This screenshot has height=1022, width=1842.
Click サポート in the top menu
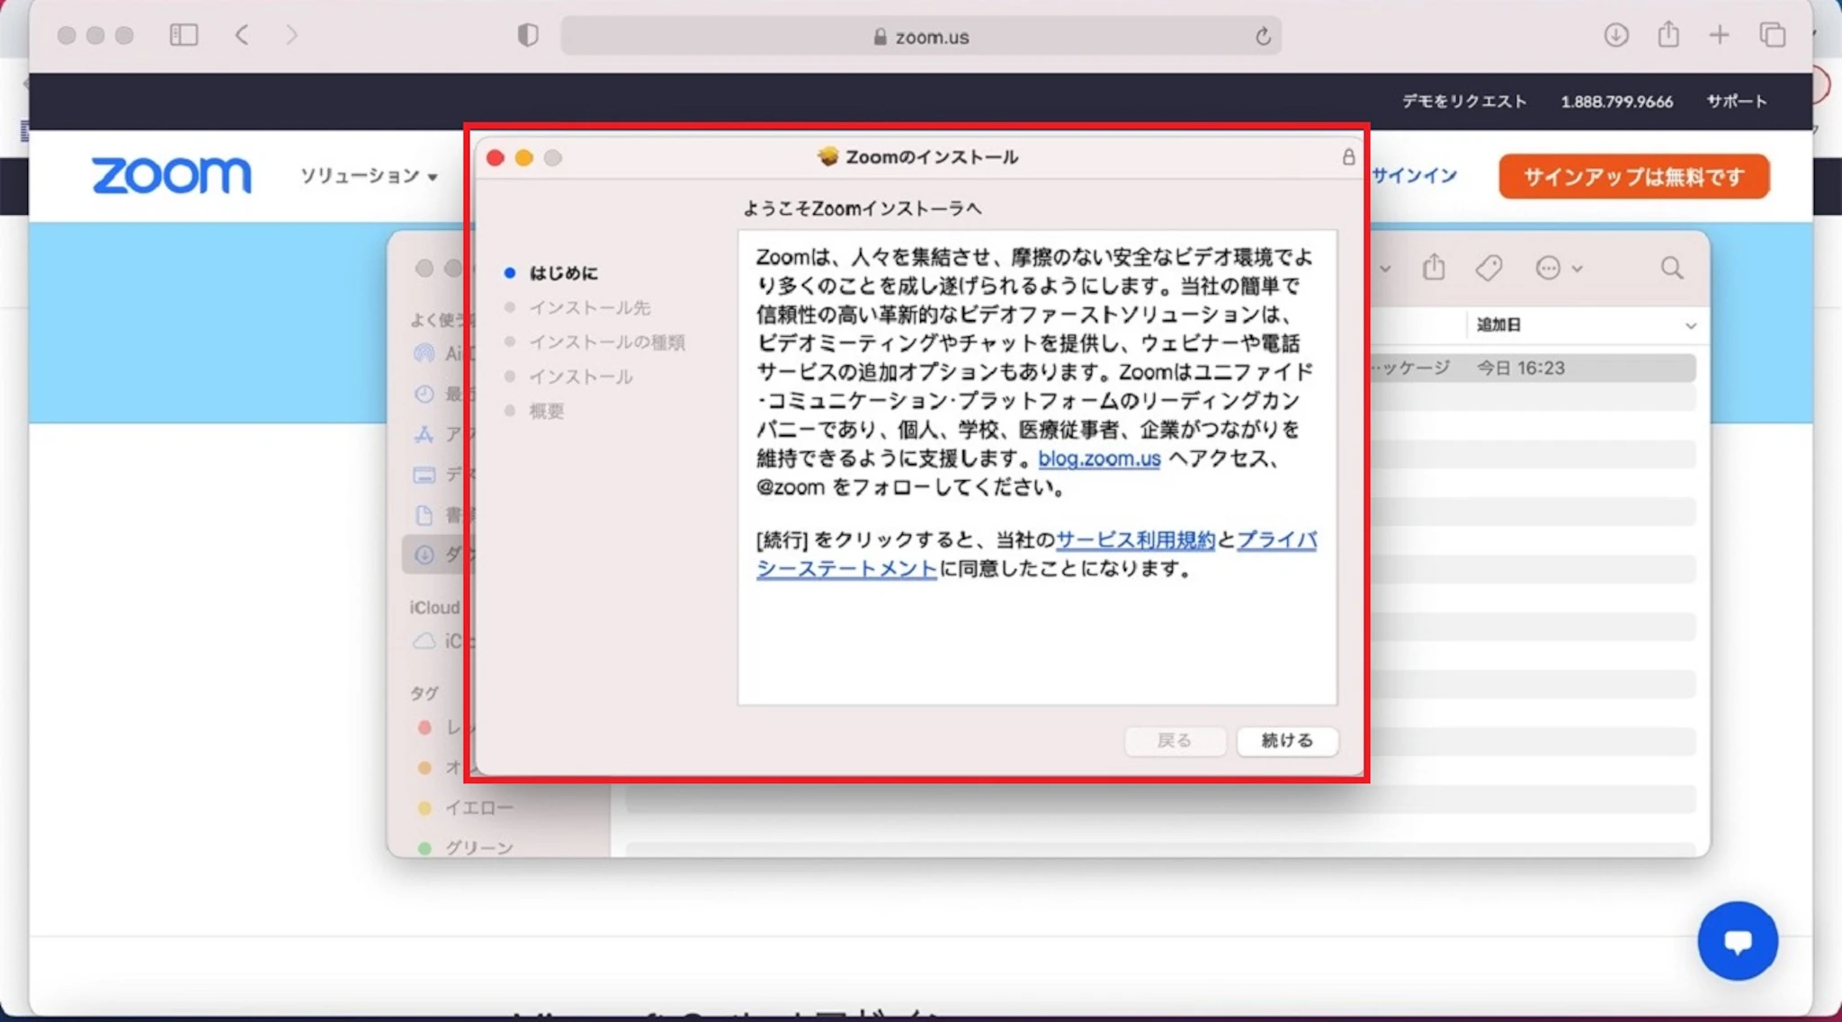click(x=1736, y=102)
